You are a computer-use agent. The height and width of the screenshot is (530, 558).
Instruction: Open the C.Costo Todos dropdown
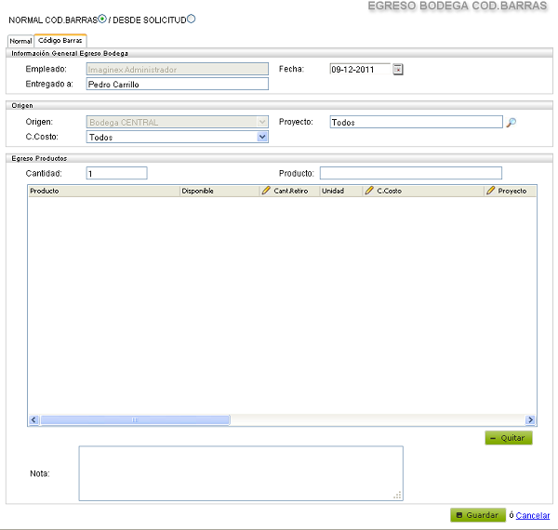[178, 137]
